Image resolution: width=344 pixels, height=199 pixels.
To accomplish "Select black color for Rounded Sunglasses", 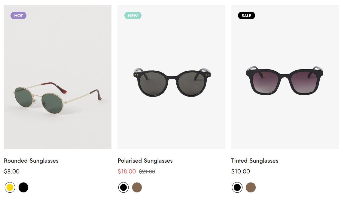I will click(x=23, y=188).
